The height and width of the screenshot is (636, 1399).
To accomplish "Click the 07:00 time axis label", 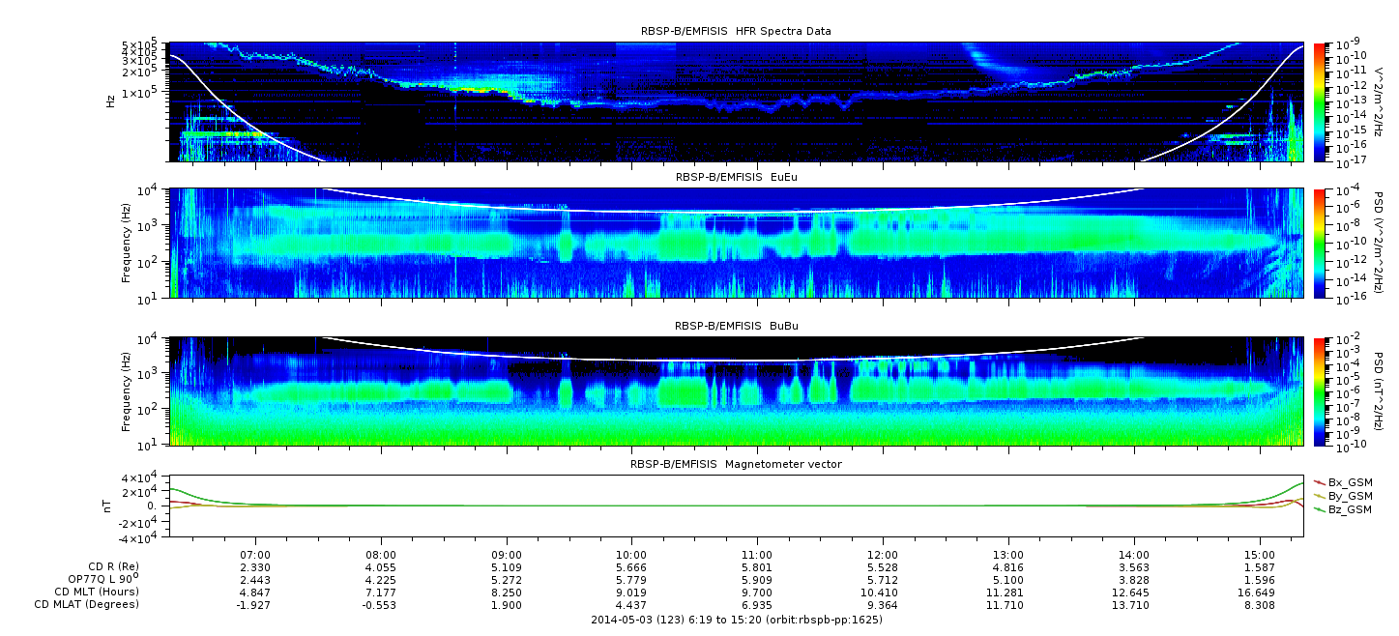I will (254, 554).
